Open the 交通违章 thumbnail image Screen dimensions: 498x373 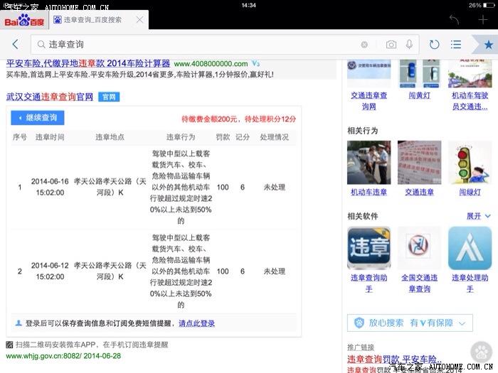(419, 163)
